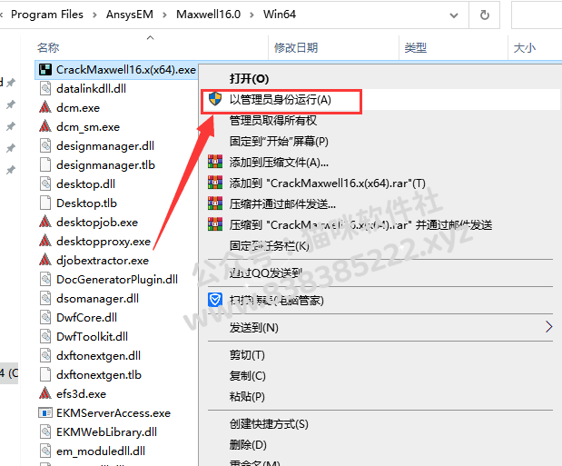Select the DocGeneratorPlugin.dll file name
Image resolution: width=562 pixels, height=466 pixels.
(117, 280)
